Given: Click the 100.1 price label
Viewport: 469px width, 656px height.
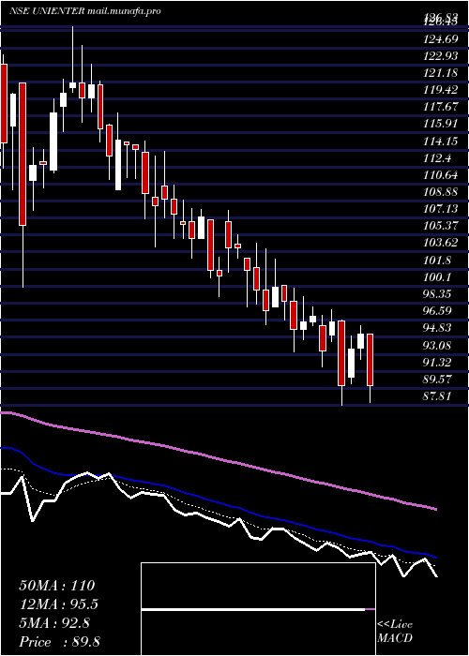Looking at the screenshot, I should 437,277.
